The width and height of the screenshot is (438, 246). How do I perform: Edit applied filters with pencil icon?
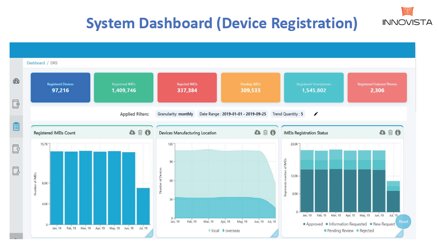click(316, 114)
